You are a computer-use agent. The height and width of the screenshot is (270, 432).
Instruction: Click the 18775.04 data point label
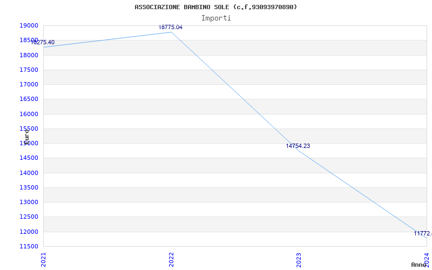170,28
